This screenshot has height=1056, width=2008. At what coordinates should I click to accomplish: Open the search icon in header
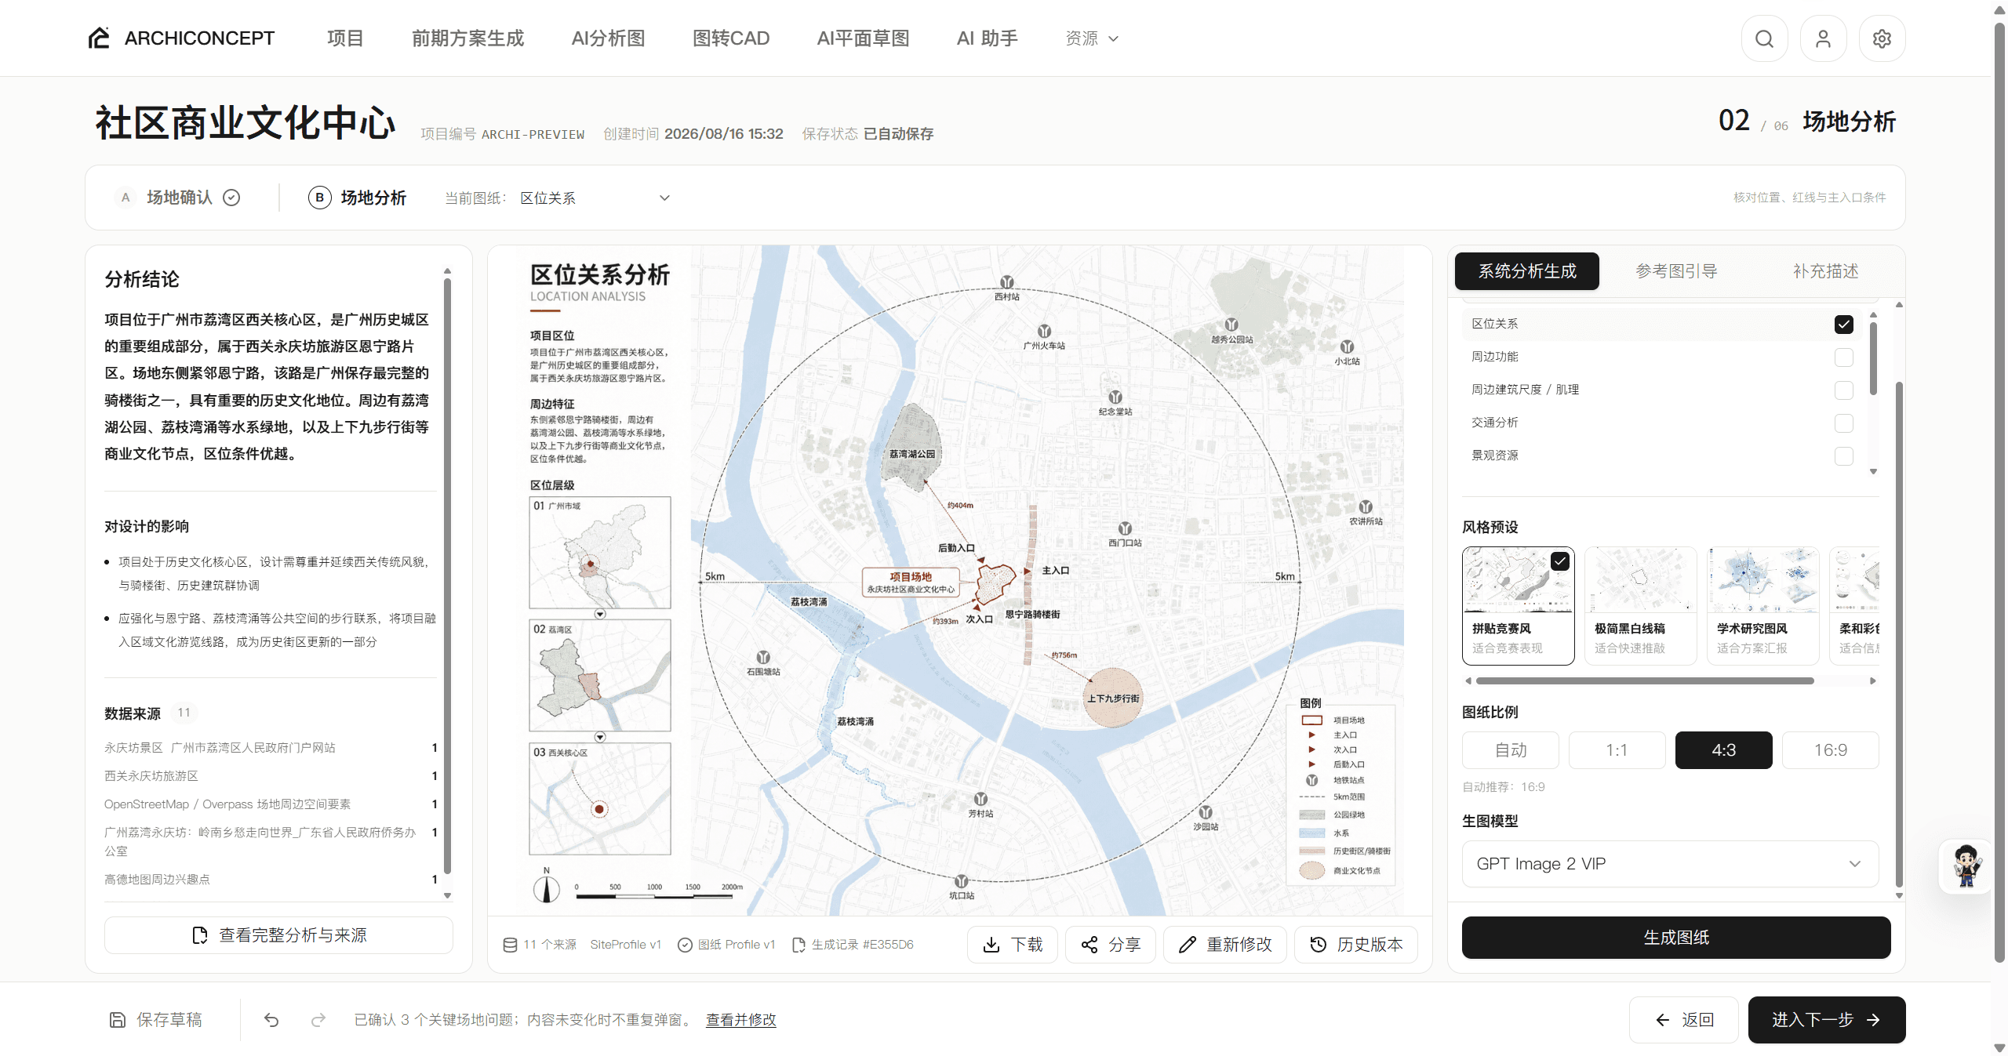pos(1764,38)
